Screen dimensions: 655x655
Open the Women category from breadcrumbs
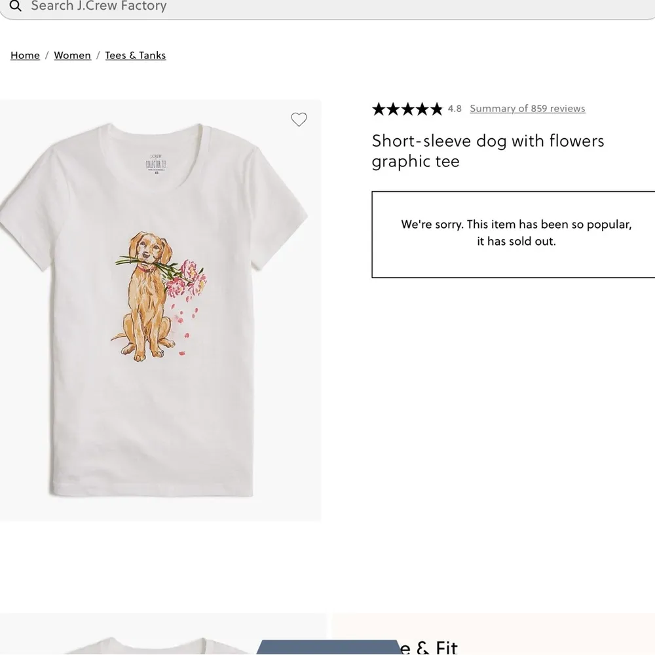pos(72,55)
